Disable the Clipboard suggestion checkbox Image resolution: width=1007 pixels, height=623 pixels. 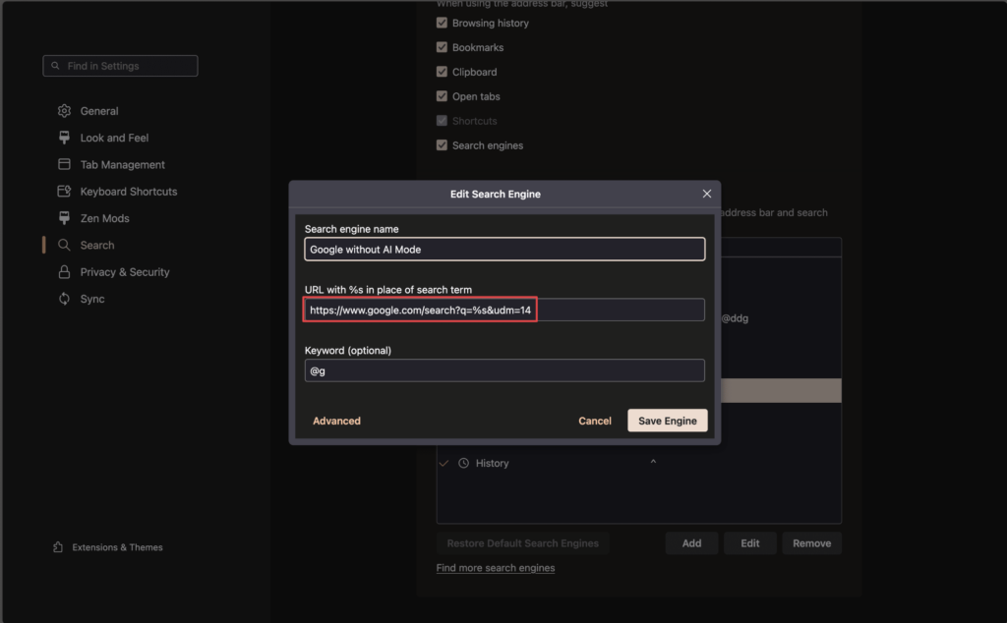pyautogui.click(x=442, y=72)
